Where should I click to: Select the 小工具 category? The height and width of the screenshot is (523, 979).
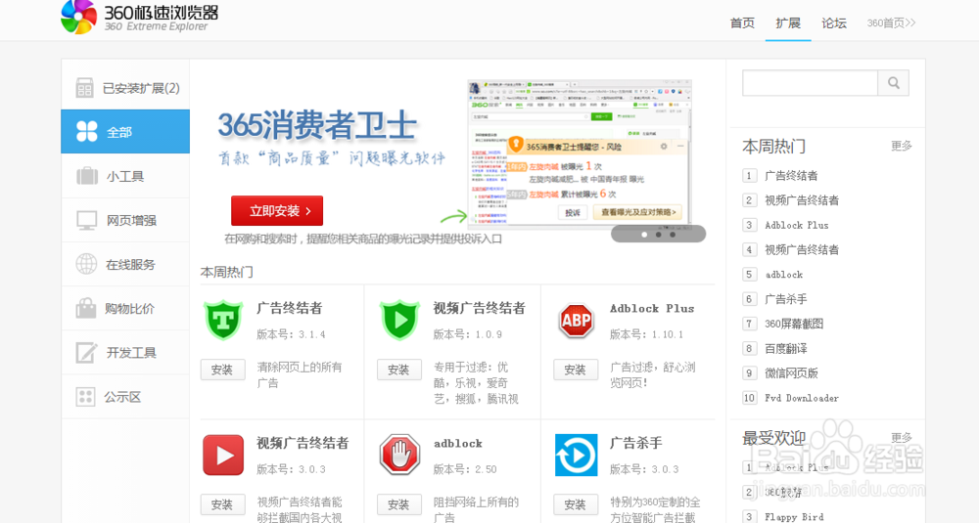pos(125,176)
